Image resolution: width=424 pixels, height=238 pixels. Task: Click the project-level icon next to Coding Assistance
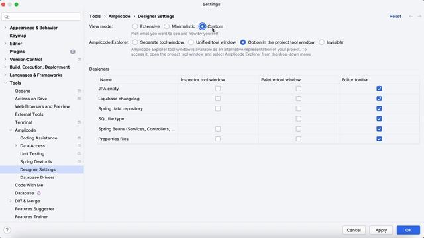point(79,138)
